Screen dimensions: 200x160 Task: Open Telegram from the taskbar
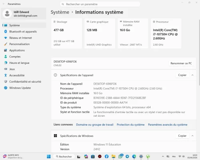pos(127,156)
